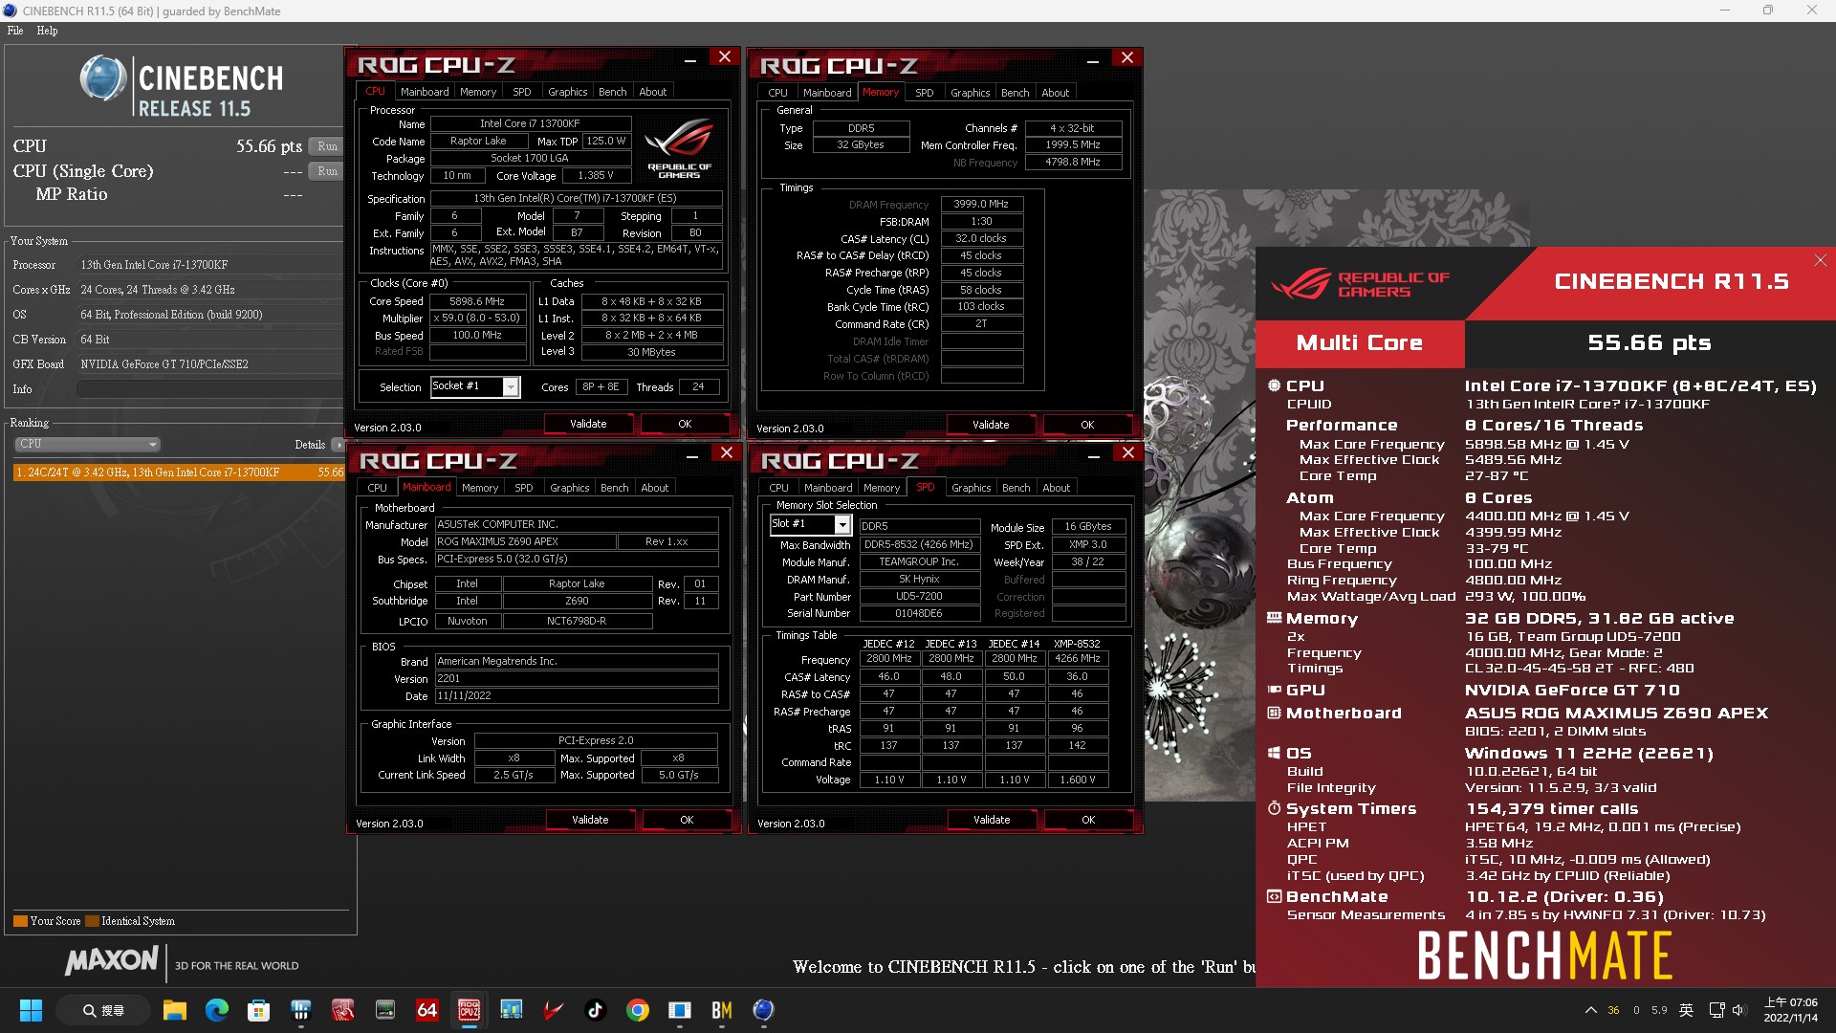This screenshot has width=1836, height=1033.
Task: Open Bench tab in bottom-left CPU-Z window
Action: pyautogui.click(x=614, y=488)
